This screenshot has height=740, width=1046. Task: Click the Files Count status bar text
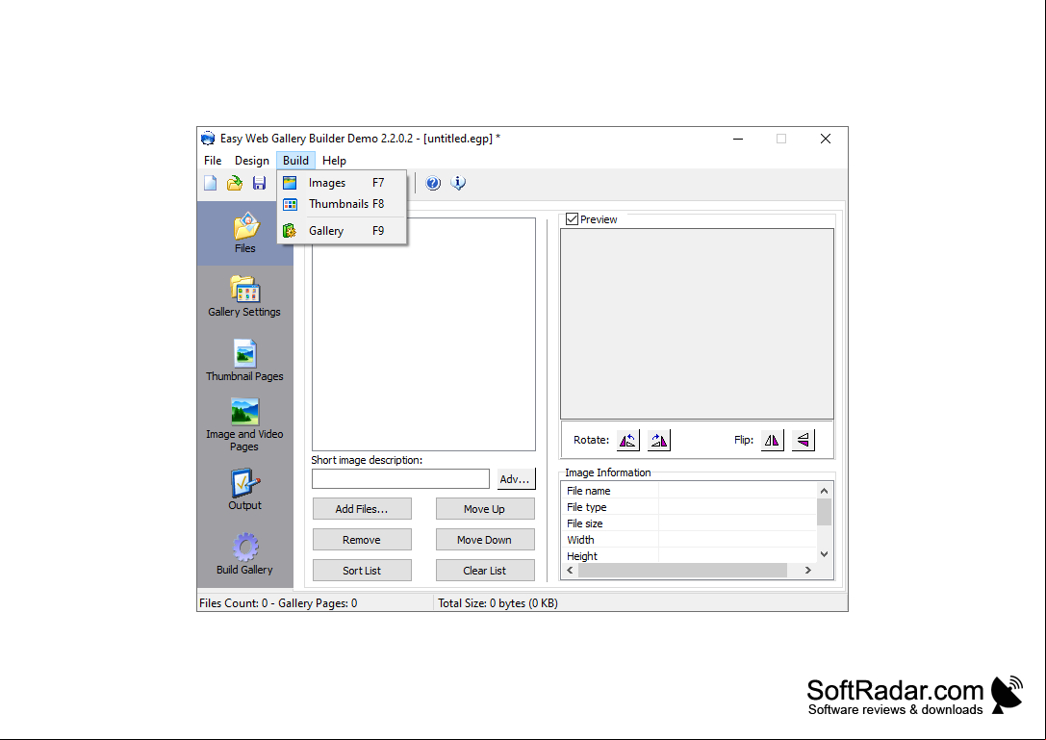[x=278, y=603]
